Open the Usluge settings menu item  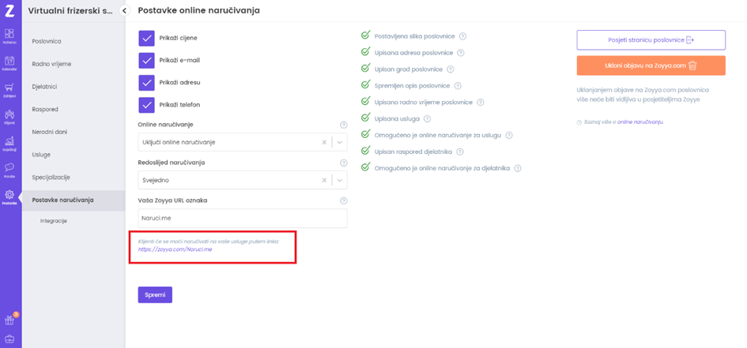41,155
